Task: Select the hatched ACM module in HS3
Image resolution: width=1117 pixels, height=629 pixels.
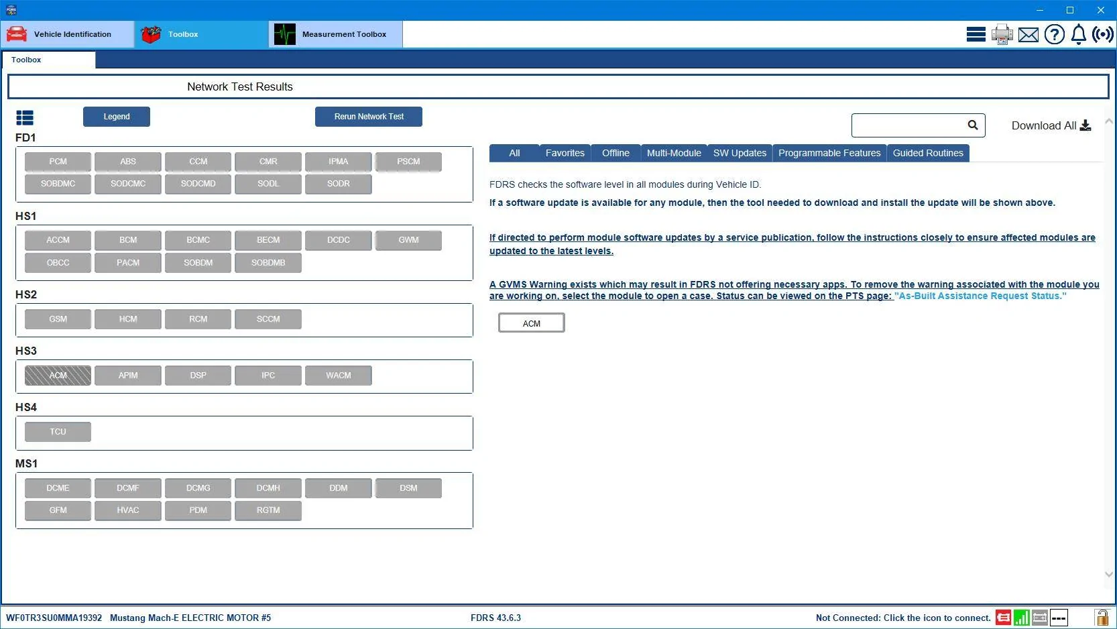Action: pos(58,376)
